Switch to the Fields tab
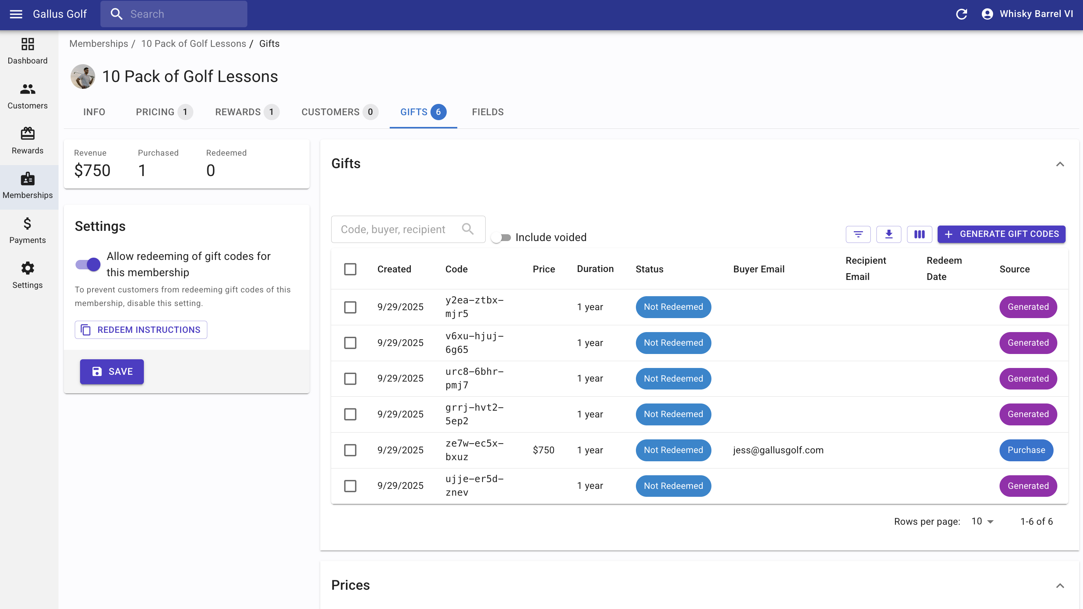The height and width of the screenshot is (609, 1083). coord(488,112)
